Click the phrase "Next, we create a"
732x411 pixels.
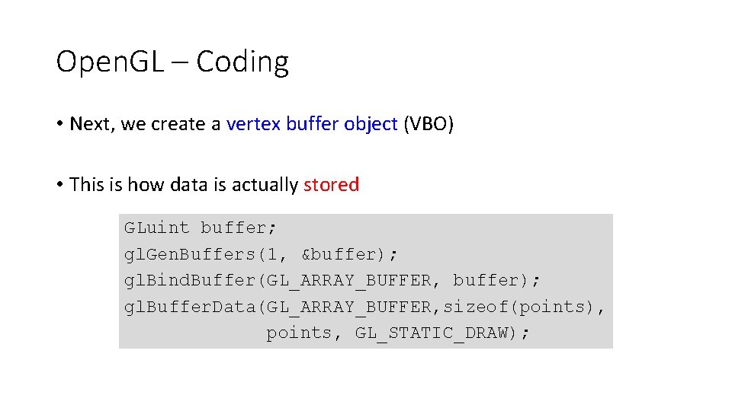[x=145, y=123]
